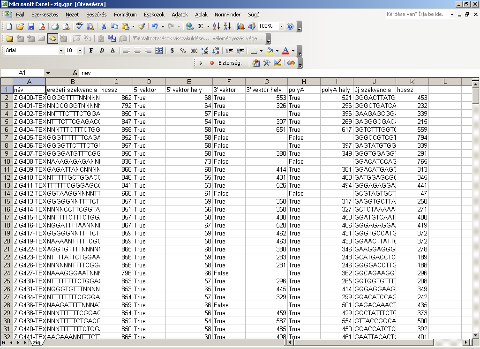Screen dimensions: 480x349
Task: Select the zig sheet tab
Action: tap(37, 342)
